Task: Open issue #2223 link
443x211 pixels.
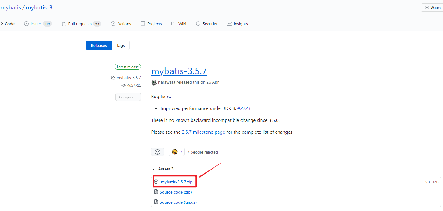Action: coord(244,108)
